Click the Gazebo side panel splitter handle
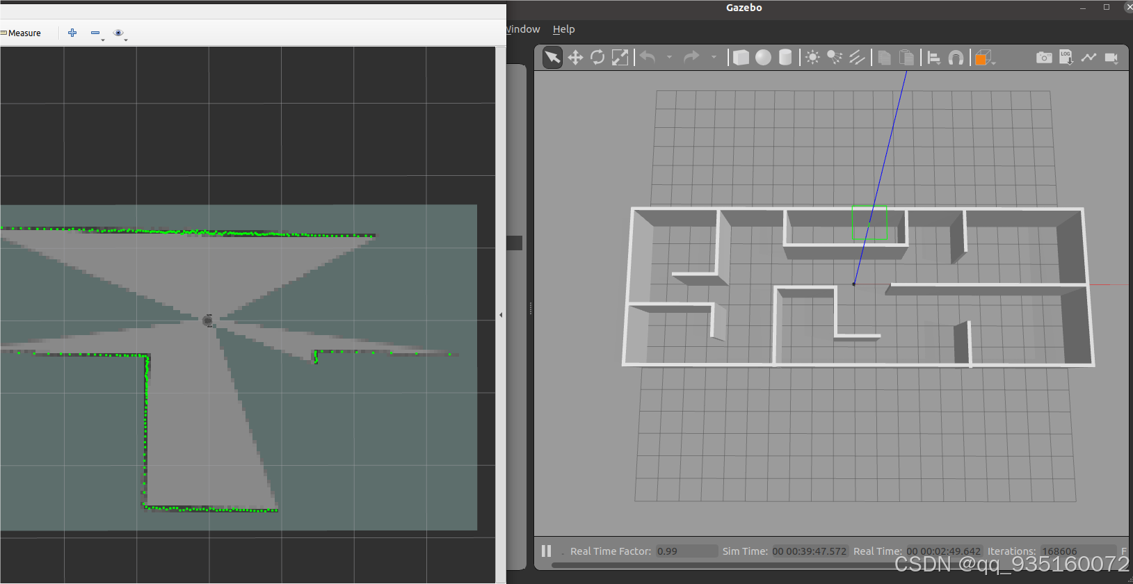The image size is (1133, 584). (531, 308)
